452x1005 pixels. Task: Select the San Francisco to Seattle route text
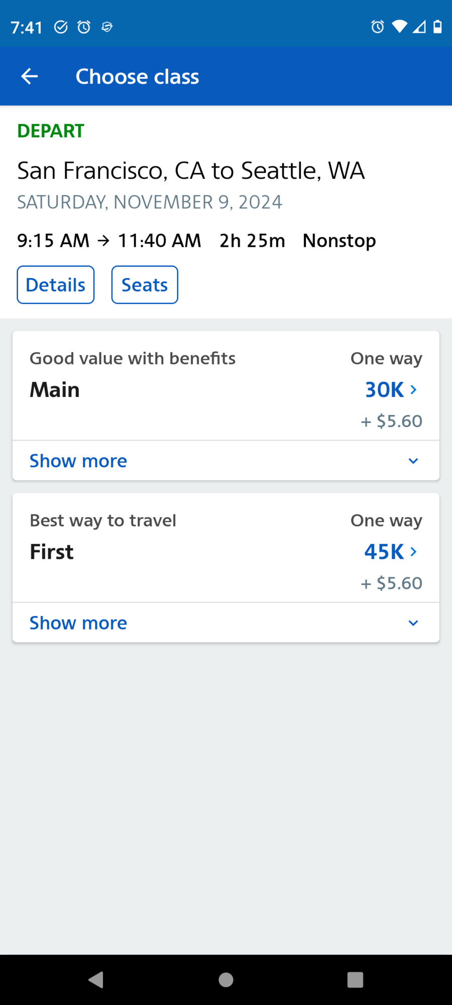[x=191, y=170]
